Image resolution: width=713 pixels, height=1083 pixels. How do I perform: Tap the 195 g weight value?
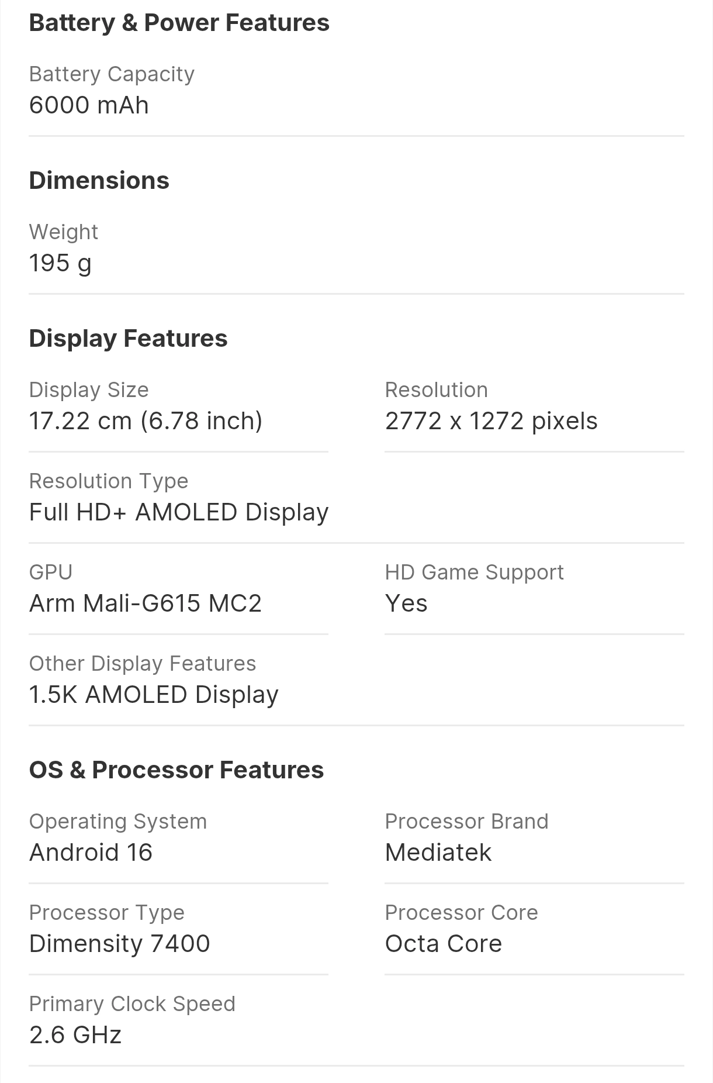tap(60, 264)
